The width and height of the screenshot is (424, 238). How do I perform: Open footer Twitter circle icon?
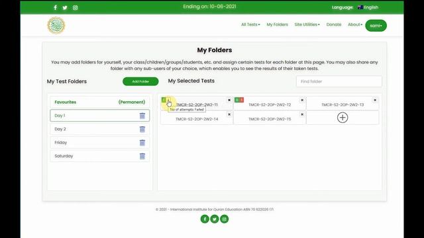(215, 219)
